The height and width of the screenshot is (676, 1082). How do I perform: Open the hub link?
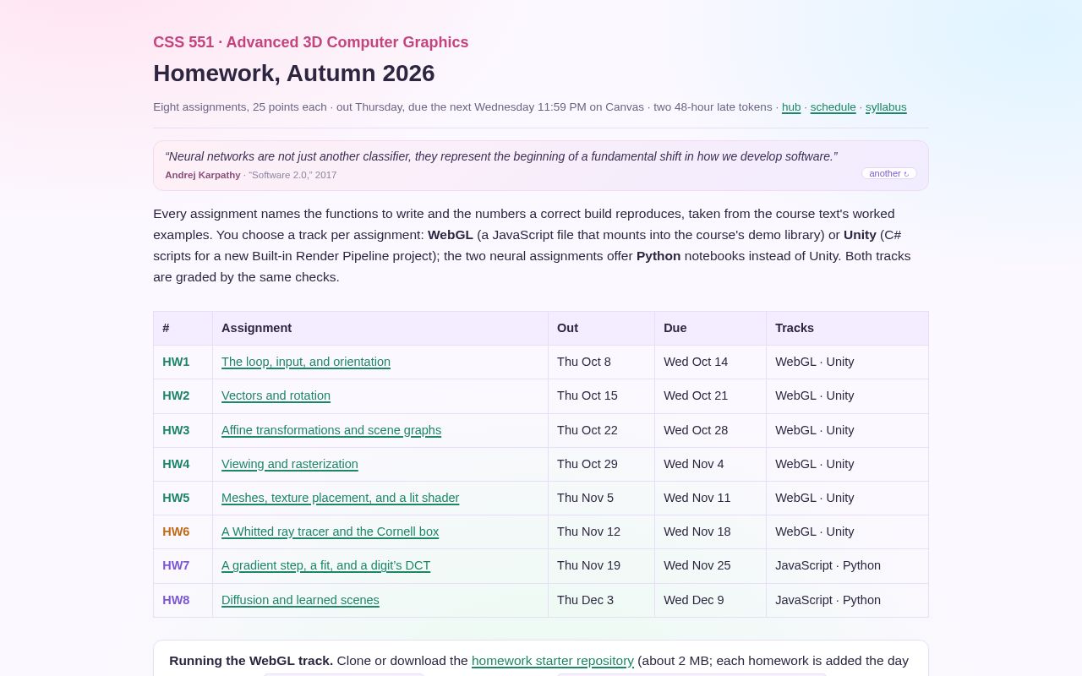click(791, 107)
